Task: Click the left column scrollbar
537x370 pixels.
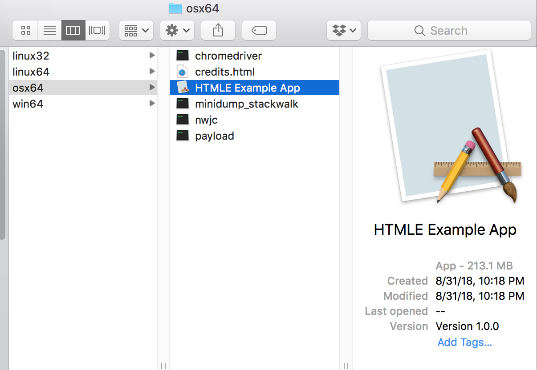Action: coord(3,145)
